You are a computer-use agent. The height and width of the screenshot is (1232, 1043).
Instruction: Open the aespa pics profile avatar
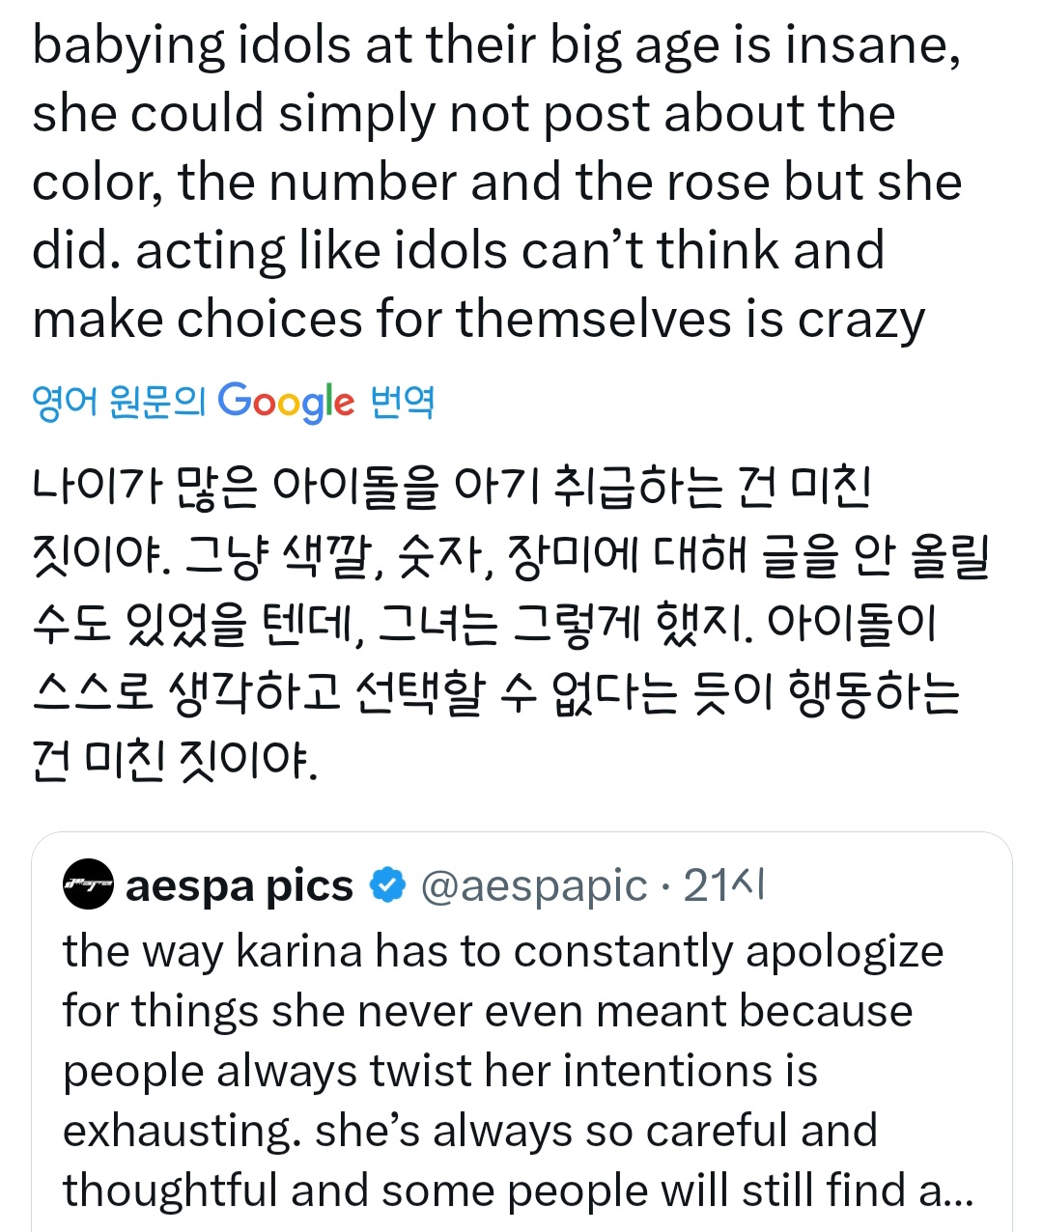click(88, 884)
